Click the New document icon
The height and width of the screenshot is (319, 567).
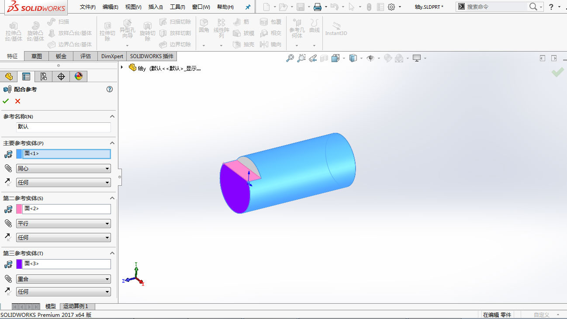pos(266,7)
